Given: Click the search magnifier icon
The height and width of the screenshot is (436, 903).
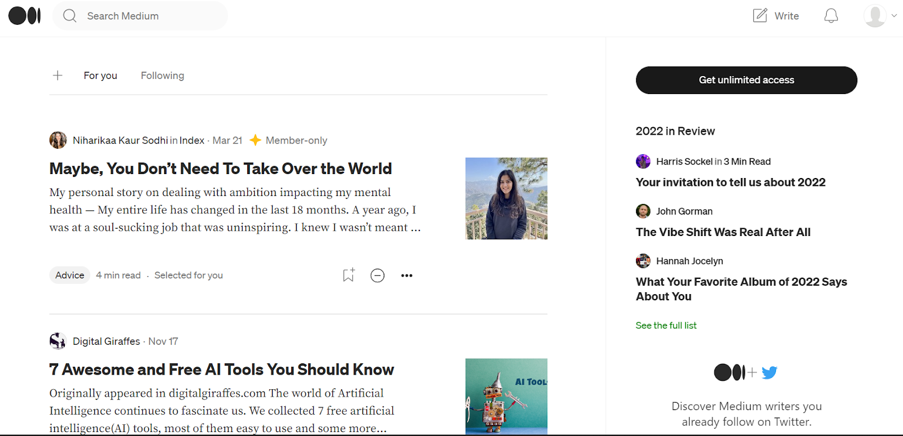Looking at the screenshot, I should pos(69,16).
